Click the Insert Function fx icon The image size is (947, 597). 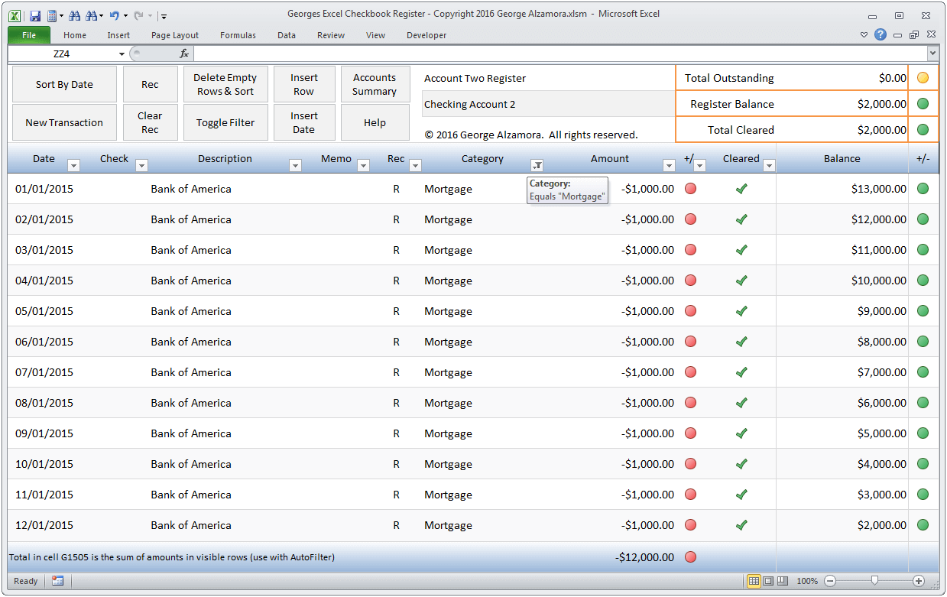[184, 54]
